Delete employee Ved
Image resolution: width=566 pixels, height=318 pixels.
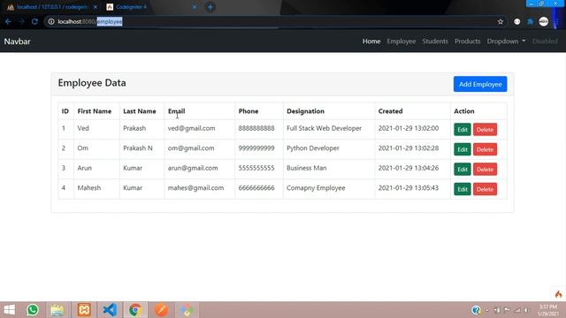tap(485, 130)
